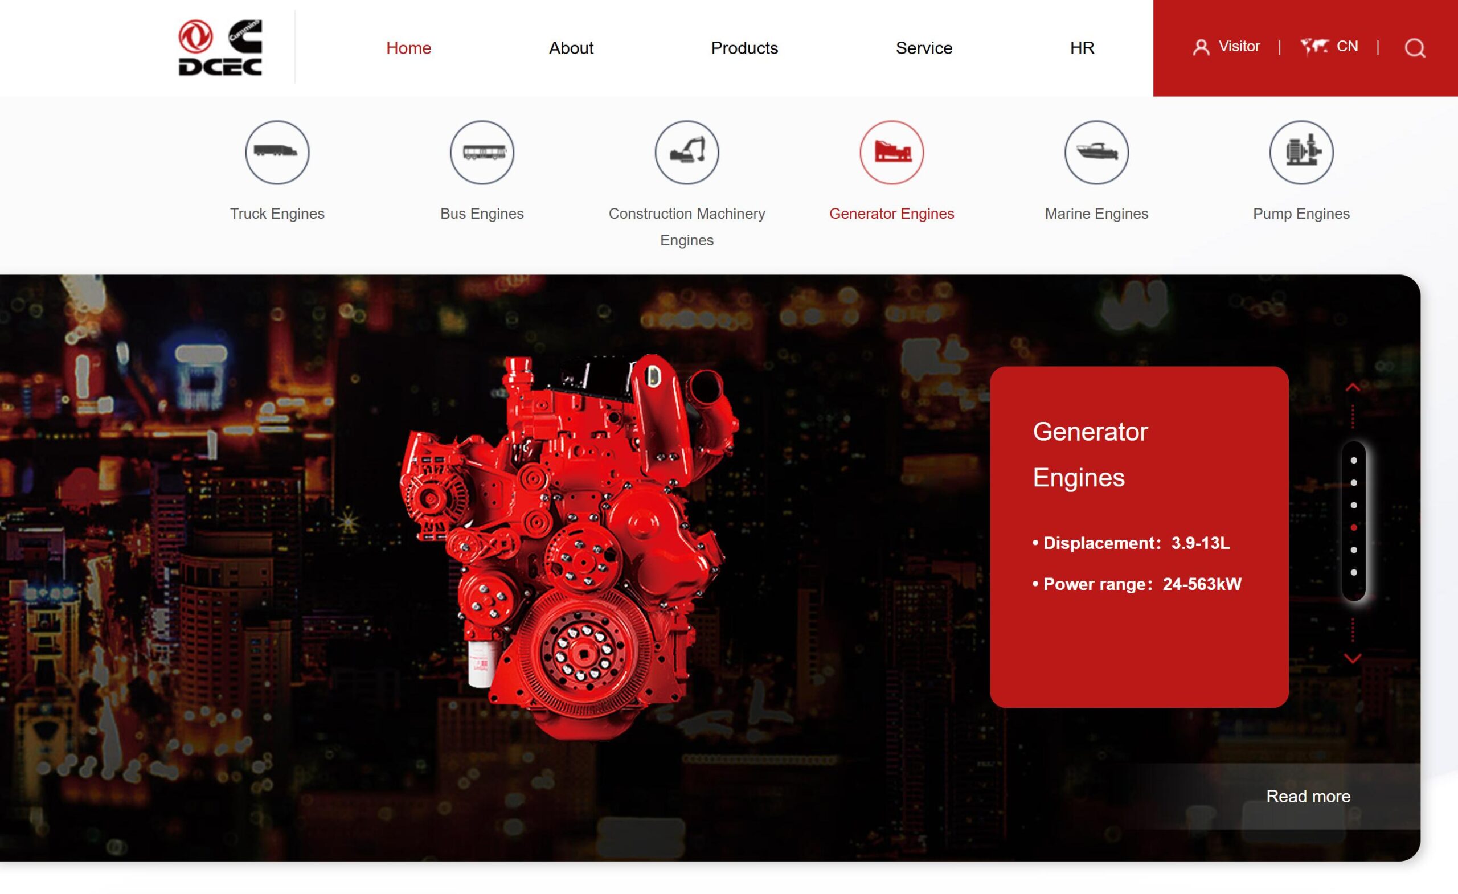Click the Visitor account icon
The height and width of the screenshot is (894, 1458).
coord(1200,46)
